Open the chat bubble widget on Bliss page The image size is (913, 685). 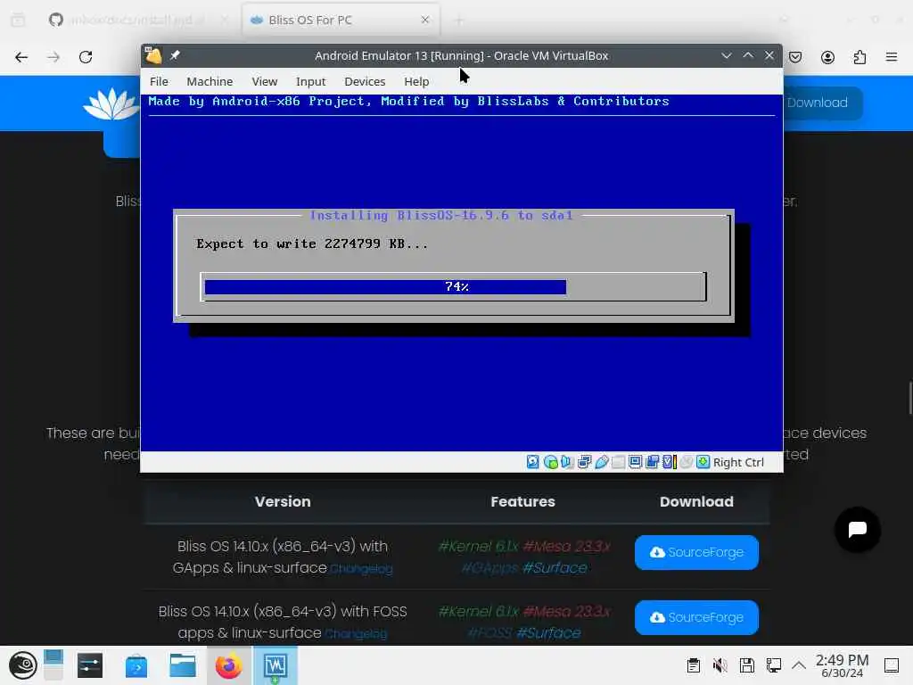pyautogui.click(x=857, y=530)
